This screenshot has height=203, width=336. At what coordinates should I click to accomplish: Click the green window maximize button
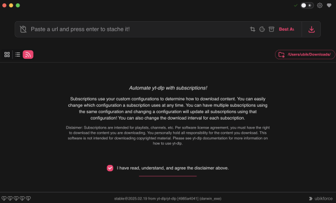[x=18, y=6]
